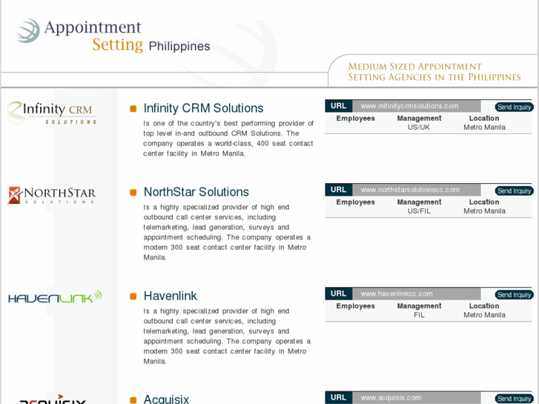Click URL label for Havenlink
Screen dimensions: 539x404
coord(339,294)
